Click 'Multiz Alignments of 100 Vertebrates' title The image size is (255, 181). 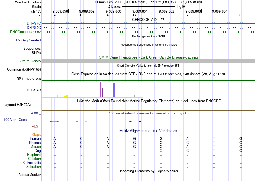click(x=148, y=131)
